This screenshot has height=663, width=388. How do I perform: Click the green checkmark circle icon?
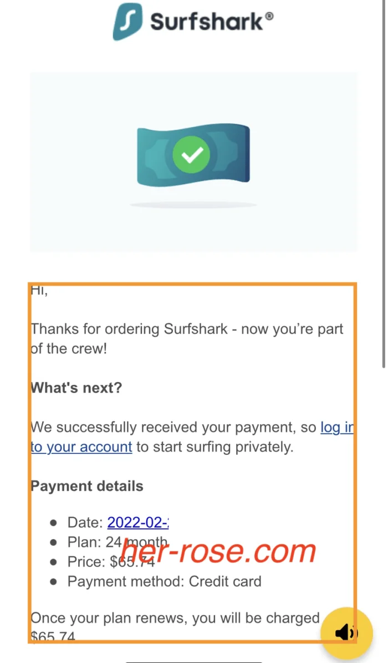click(x=191, y=154)
